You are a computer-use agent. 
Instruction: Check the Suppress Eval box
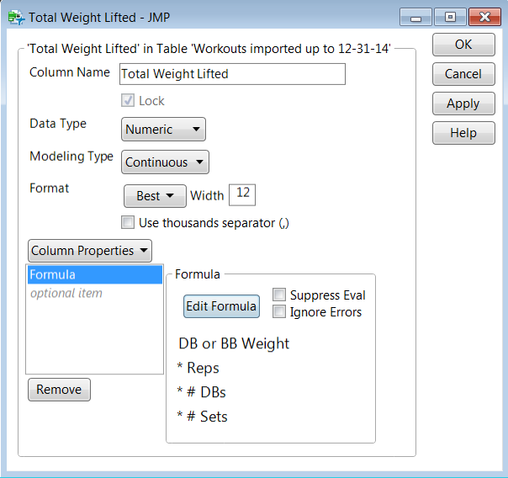pos(279,295)
